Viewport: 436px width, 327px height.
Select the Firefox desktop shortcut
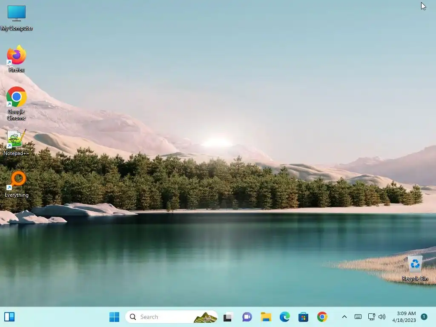point(17,59)
